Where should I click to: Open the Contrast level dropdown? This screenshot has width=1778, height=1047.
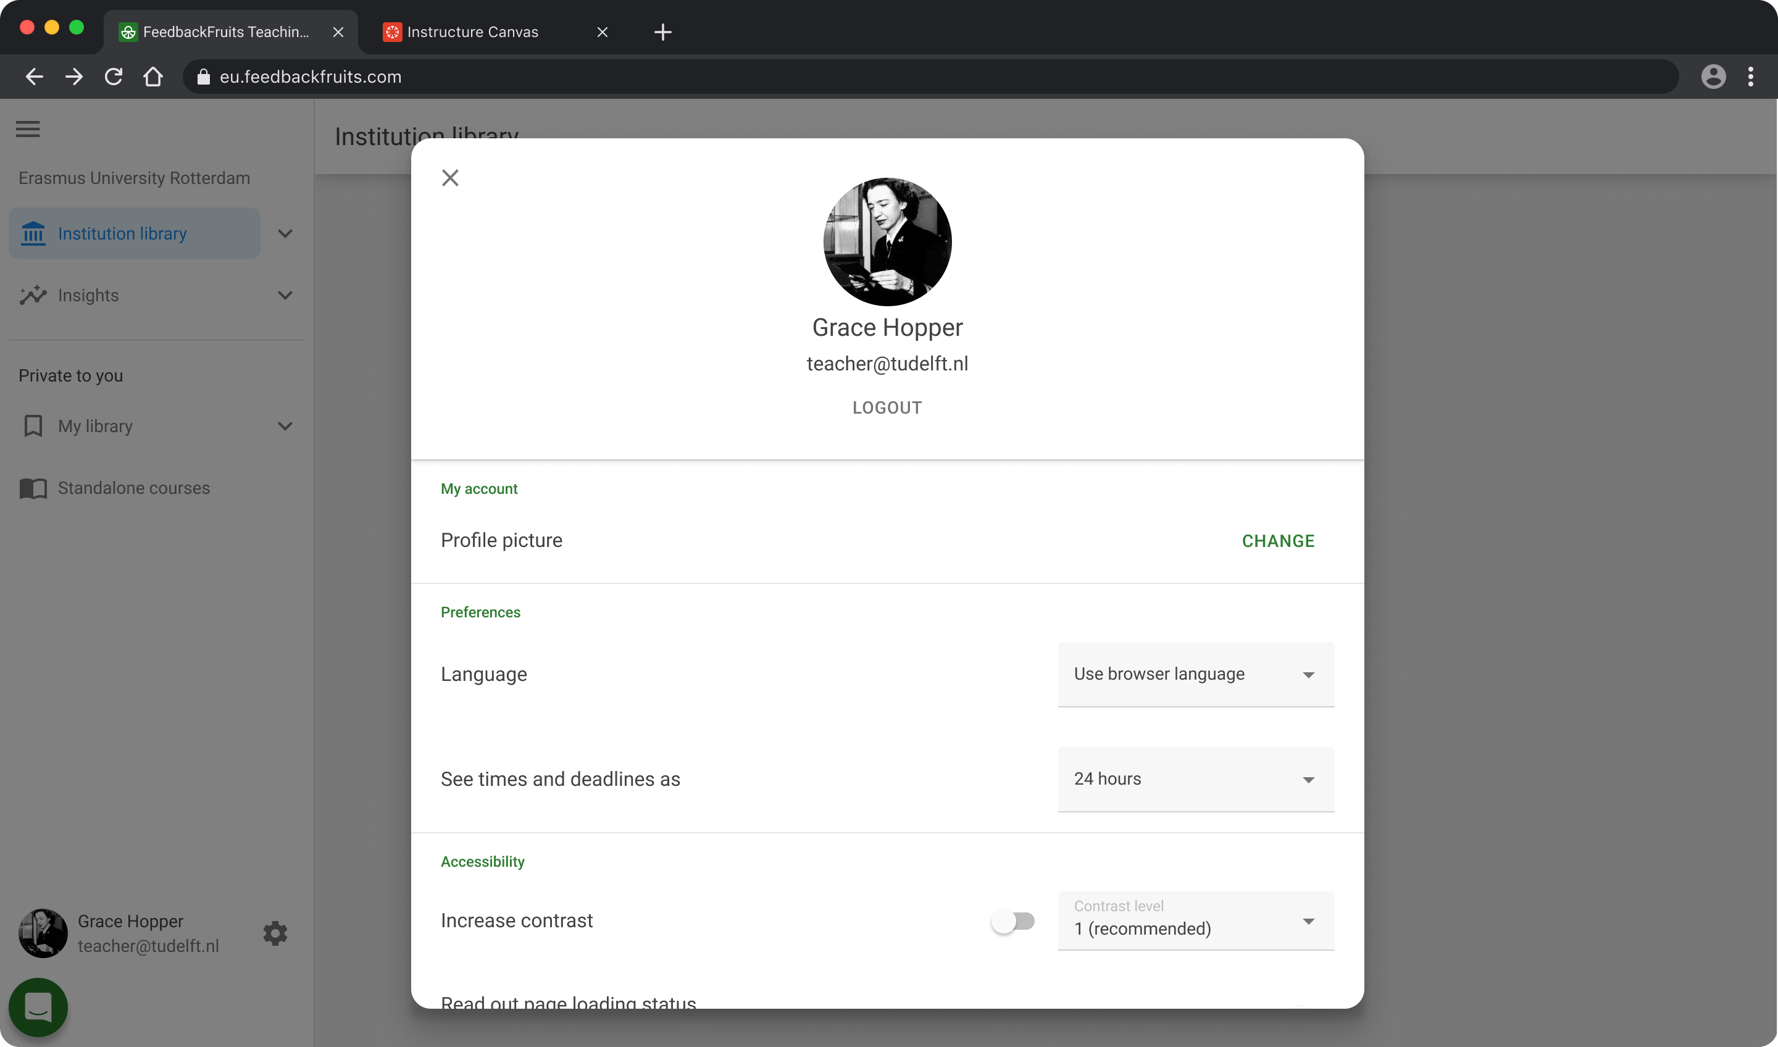[1196, 920]
